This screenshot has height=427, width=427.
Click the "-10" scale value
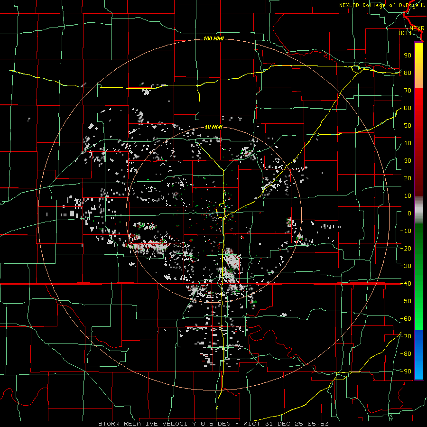406,231
